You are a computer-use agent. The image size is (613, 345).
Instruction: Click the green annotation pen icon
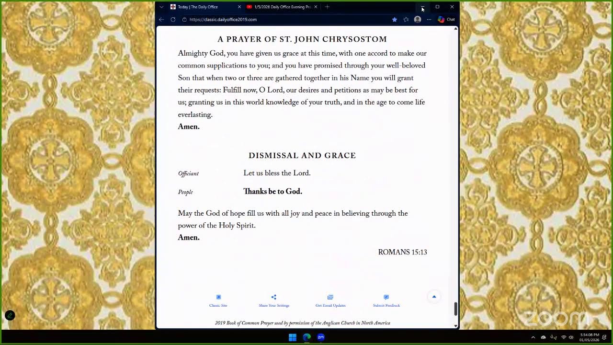10,315
